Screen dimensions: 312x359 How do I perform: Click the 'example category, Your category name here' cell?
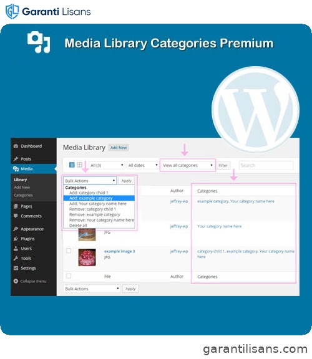click(x=236, y=201)
